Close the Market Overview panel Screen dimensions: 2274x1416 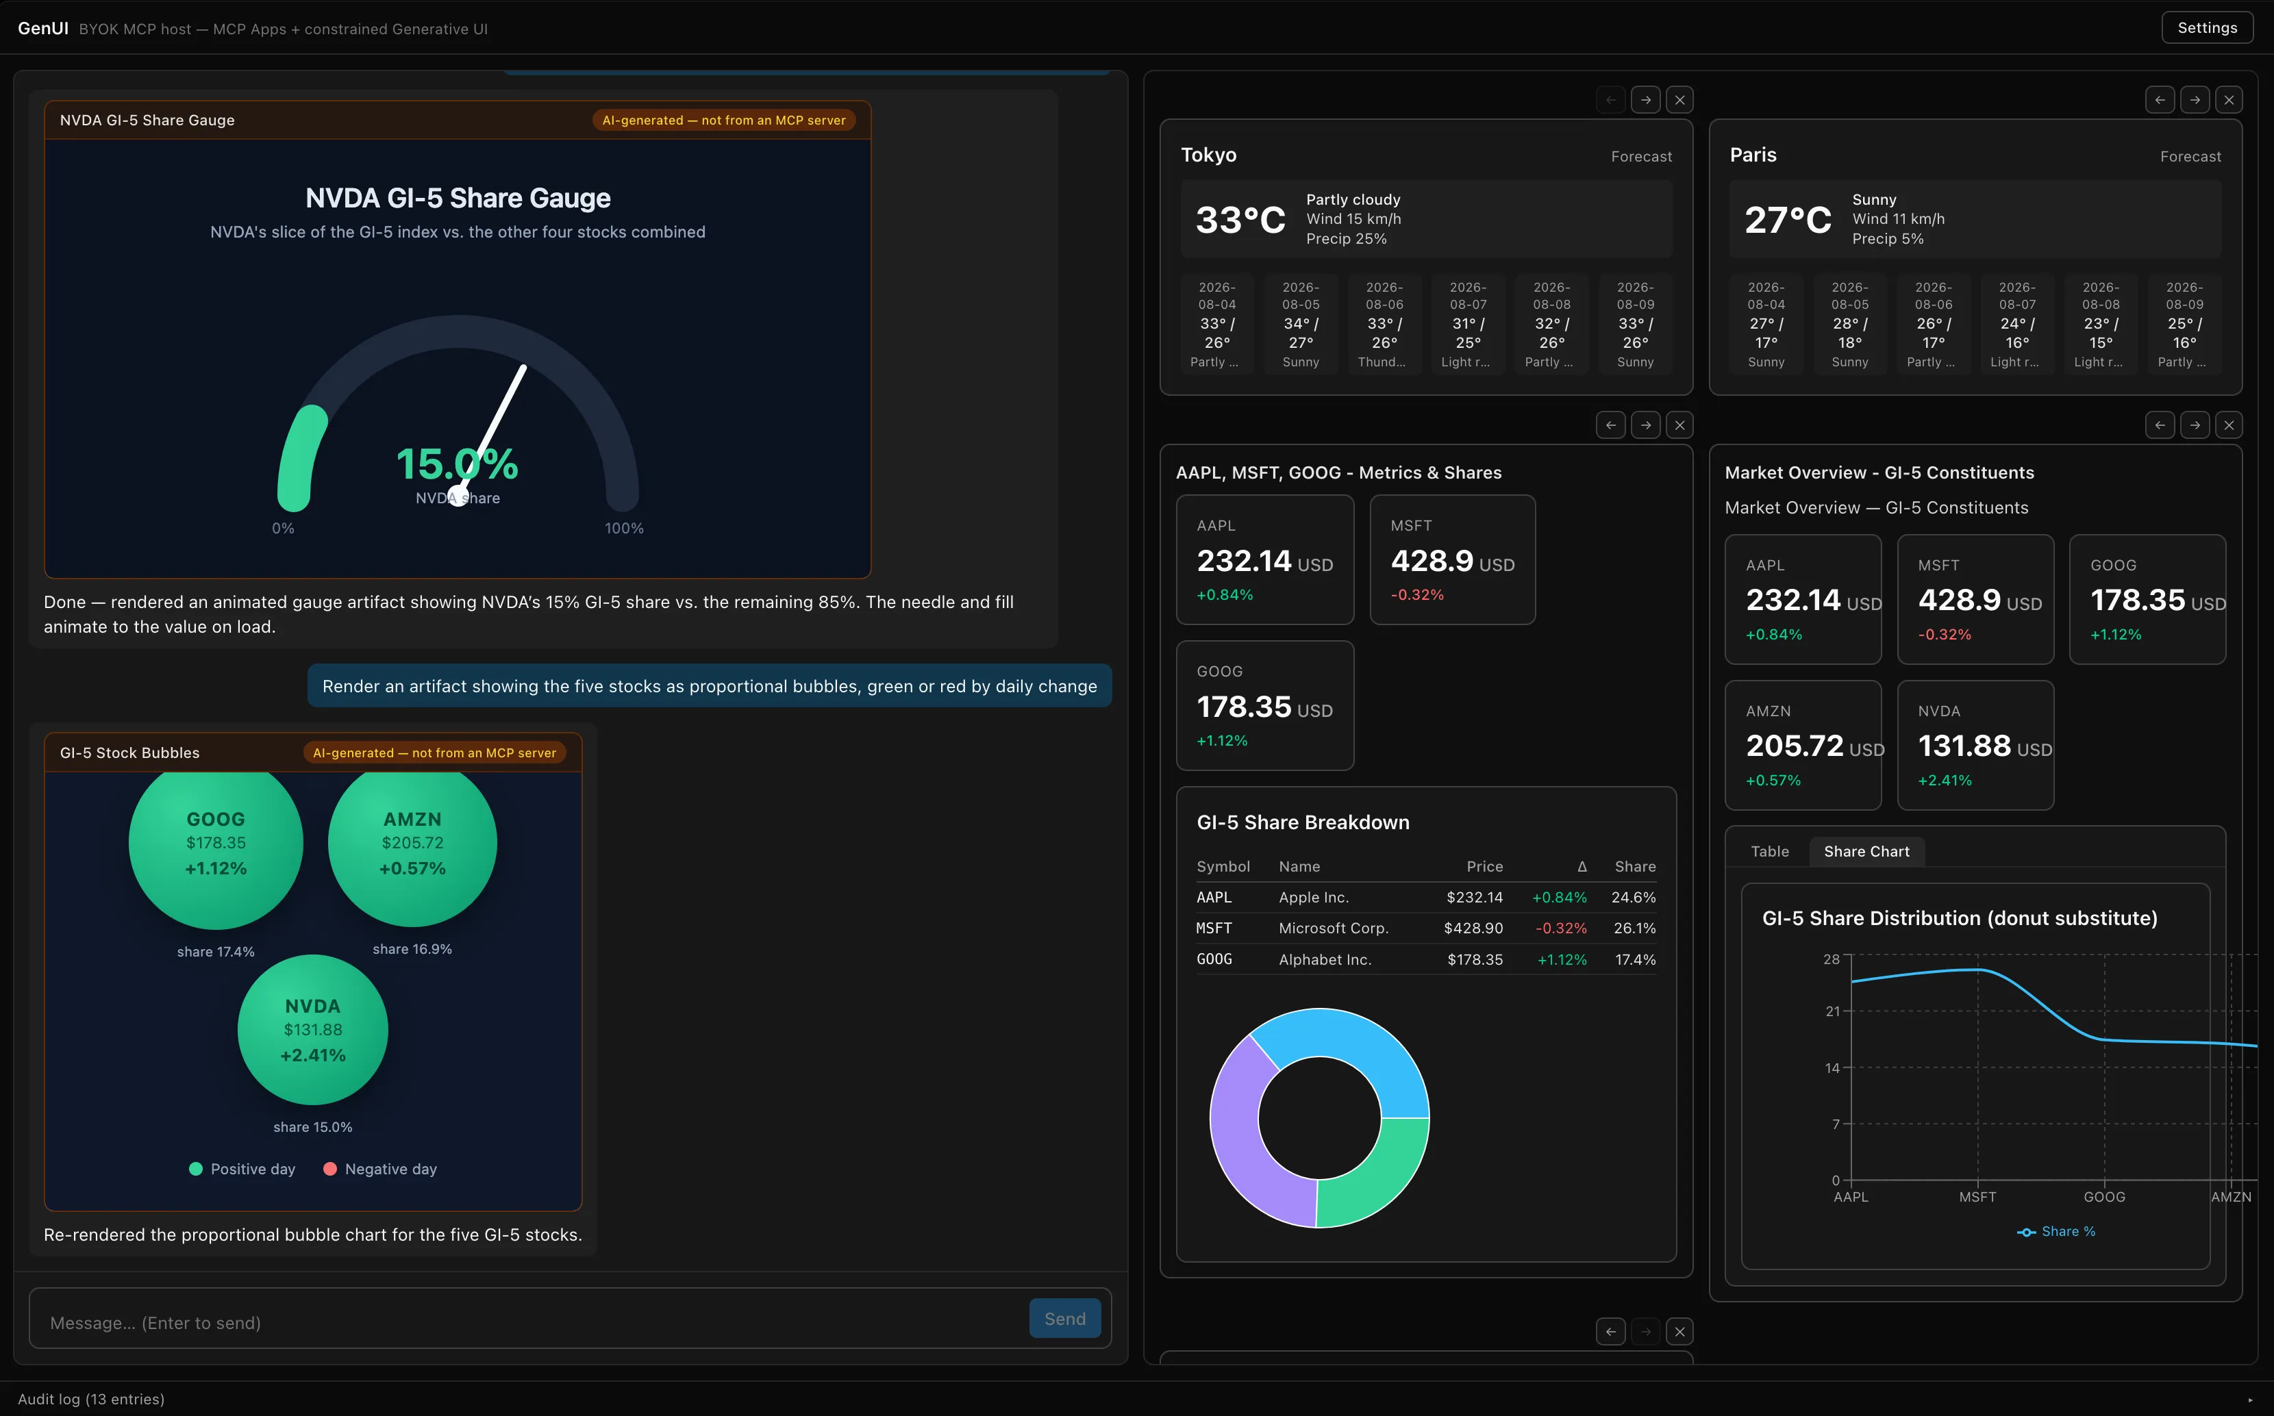click(x=2229, y=425)
